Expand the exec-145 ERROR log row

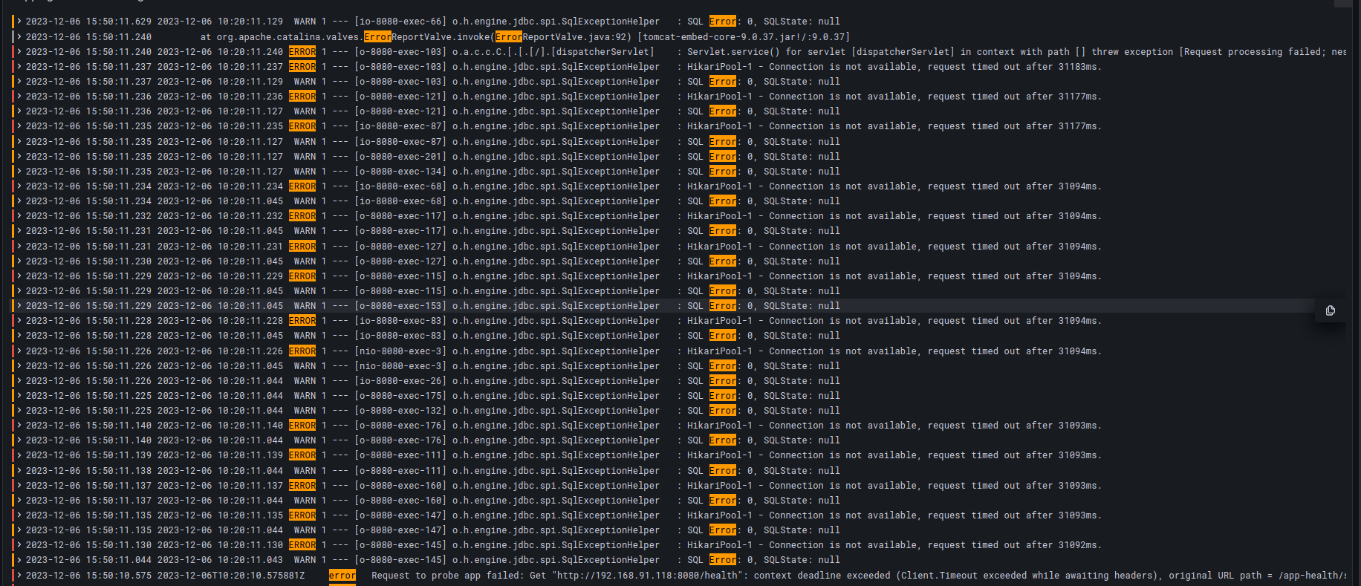pyautogui.click(x=19, y=545)
